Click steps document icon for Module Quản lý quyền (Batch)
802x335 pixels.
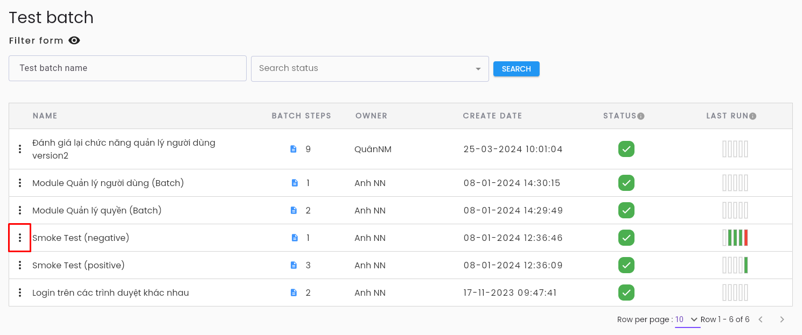(x=294, y=210)
